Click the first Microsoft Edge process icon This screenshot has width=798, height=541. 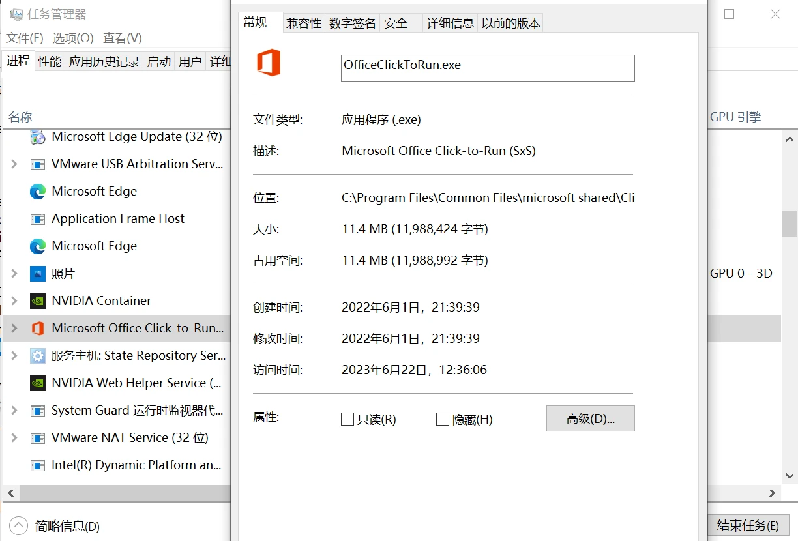pyautogui.click(x=38, y=192)
